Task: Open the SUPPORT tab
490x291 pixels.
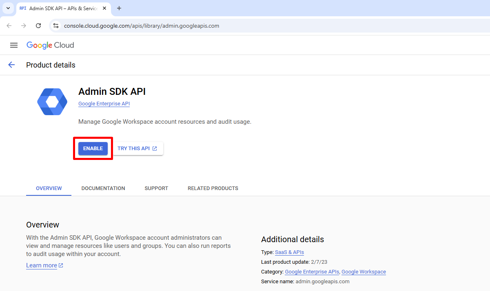Action: [156, 188]
